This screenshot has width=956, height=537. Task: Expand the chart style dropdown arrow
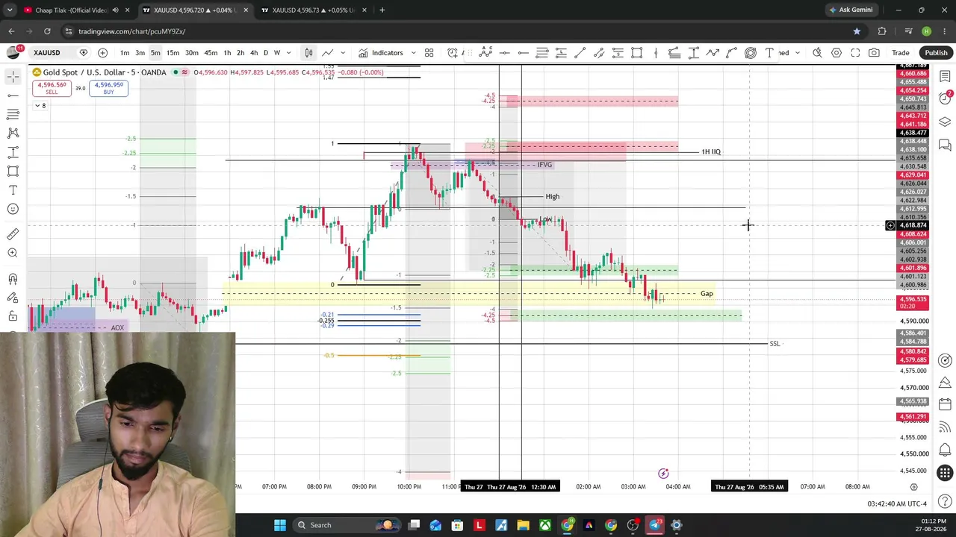tap(343, 53)
